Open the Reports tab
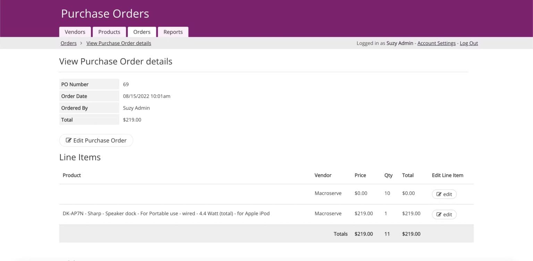 (173, 32)
